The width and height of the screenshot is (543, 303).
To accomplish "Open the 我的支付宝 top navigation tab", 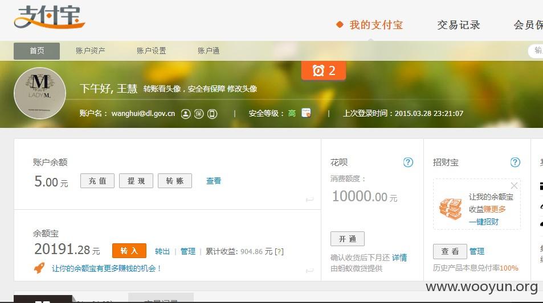I will tap(376, 25).
